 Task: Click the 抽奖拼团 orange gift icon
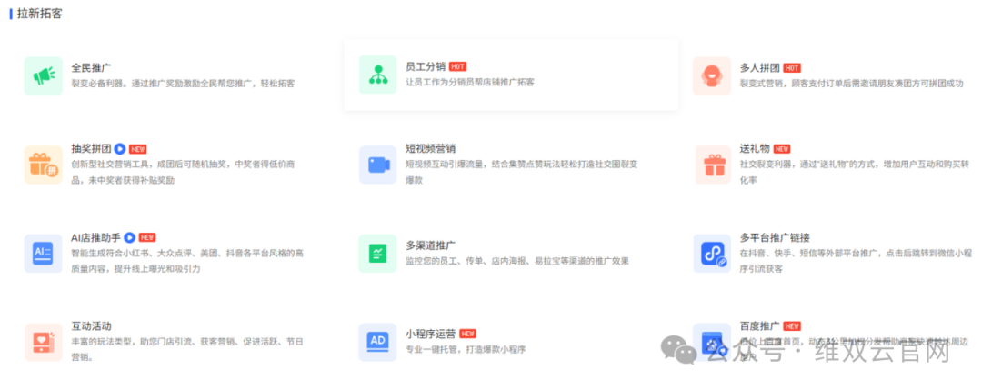tap(44, 165)
